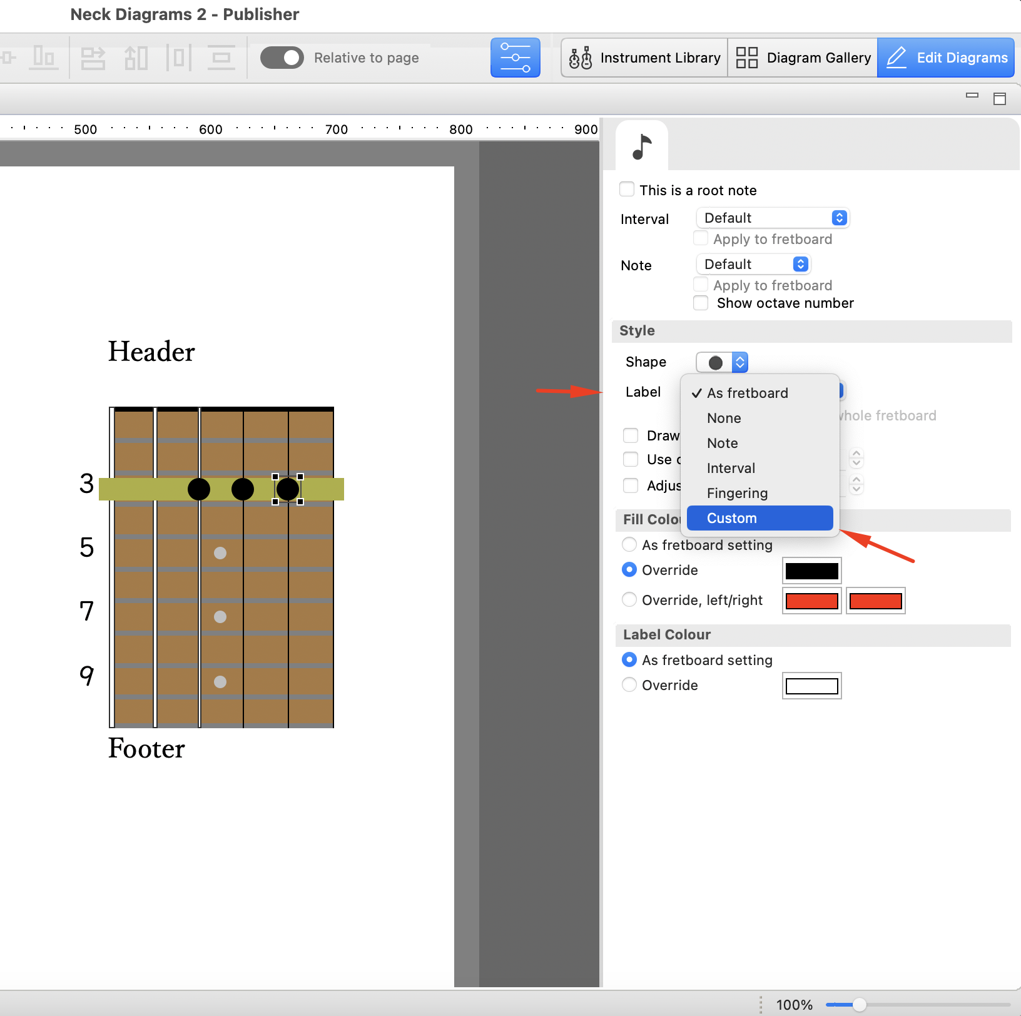1021x1016 pixels.
Task: Select Label Colour Override radio button
Action: pos(629,685)
